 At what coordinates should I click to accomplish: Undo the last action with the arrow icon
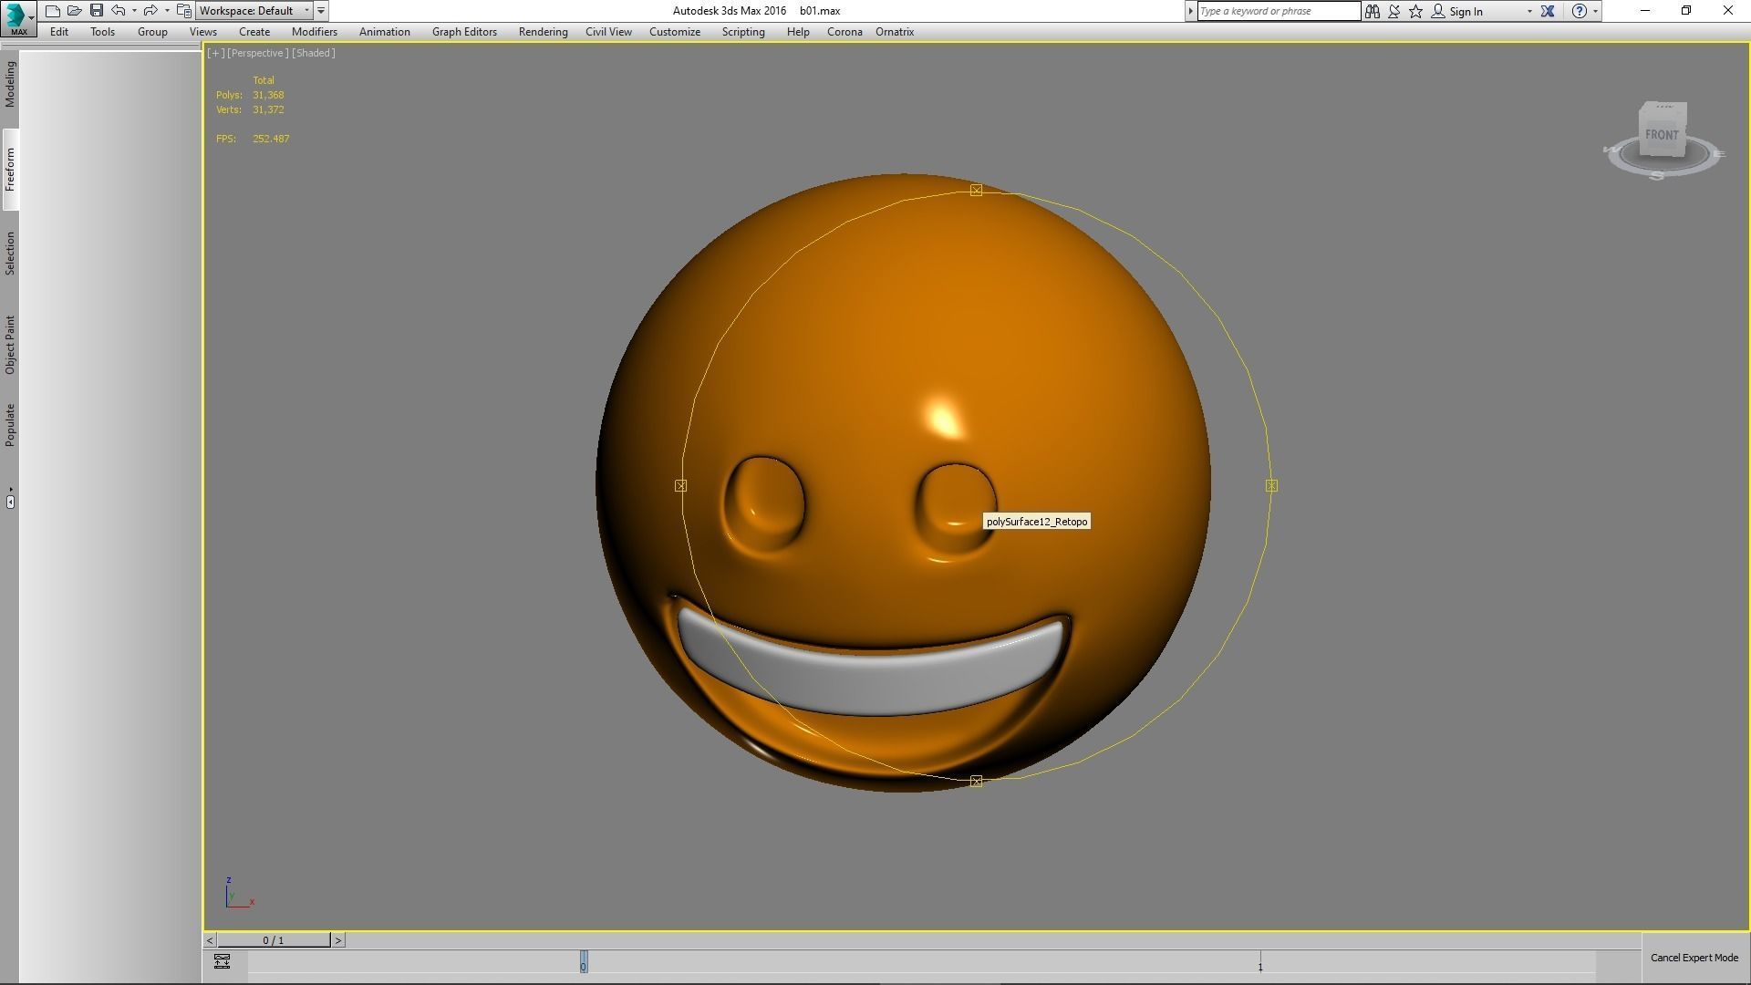[x=119, y=11]
